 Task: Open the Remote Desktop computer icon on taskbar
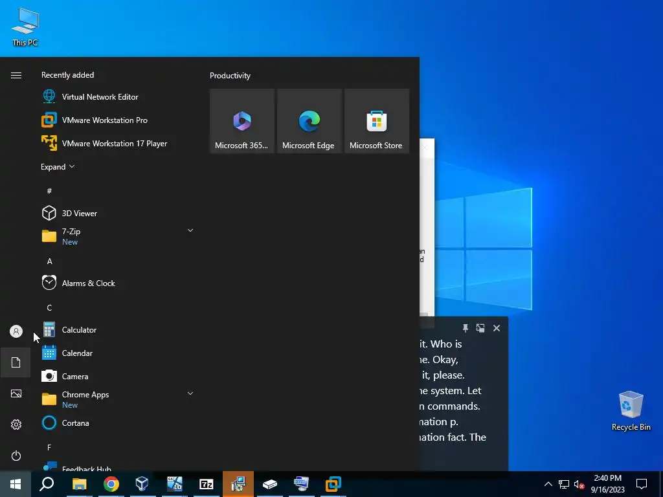click(x=301, y=484)
